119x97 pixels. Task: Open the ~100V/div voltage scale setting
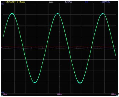(105, 2)
